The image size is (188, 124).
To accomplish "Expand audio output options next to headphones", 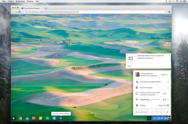I will pyautogui.click(x=168, y=99).
